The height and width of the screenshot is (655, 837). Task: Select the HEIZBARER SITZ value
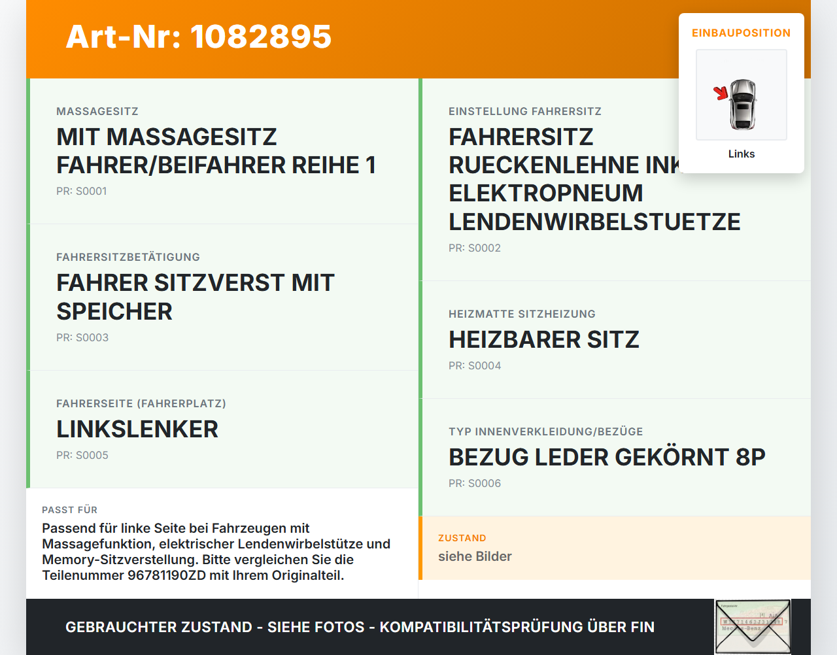(544, 340)
